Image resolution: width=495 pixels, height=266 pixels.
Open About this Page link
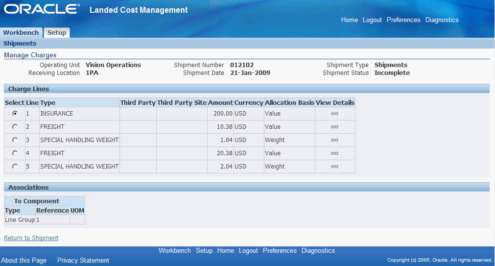[24, 260]
